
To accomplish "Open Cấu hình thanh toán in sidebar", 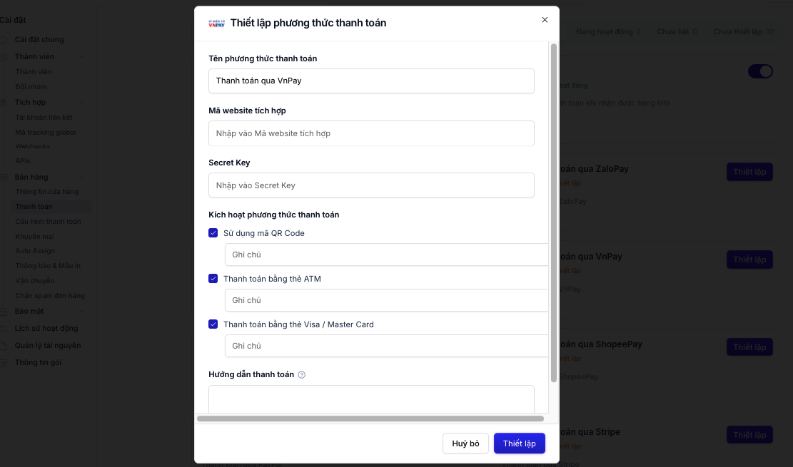I will click(x=48, y=221).
